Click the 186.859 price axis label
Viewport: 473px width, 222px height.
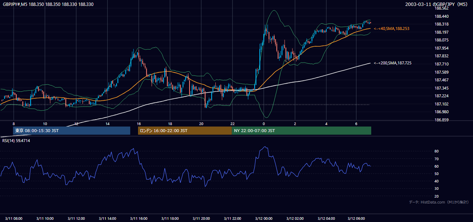pos(442,120)
